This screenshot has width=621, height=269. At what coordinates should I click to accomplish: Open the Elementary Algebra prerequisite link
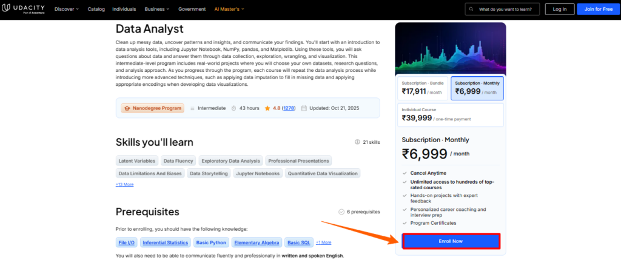(257, 242)
